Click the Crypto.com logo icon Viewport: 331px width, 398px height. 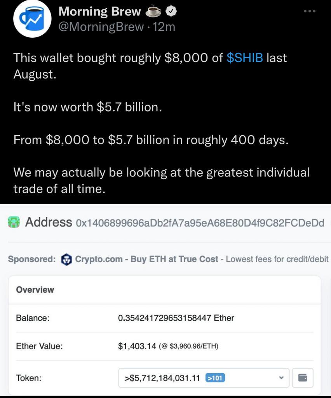(x=67, y=259)
